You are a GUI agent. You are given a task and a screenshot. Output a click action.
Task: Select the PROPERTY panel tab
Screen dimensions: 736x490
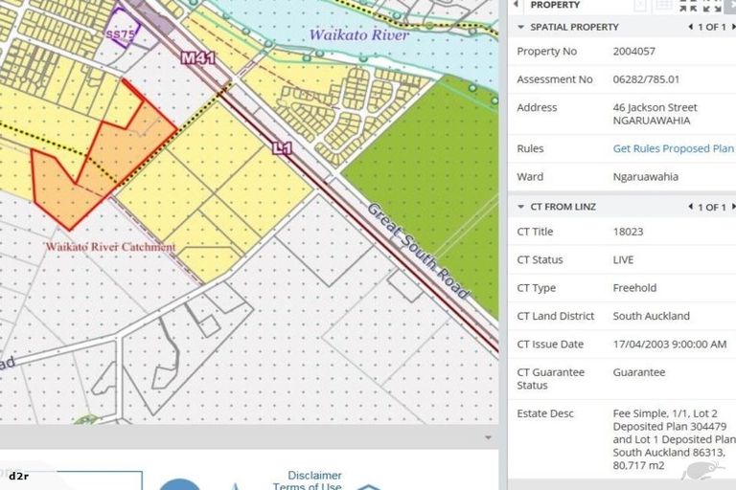[555, 5]
